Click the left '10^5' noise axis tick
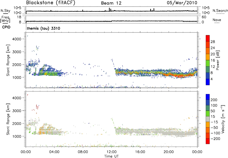This screenshot has width=228, height=158. pyautogui.click(x=17, y=8)
